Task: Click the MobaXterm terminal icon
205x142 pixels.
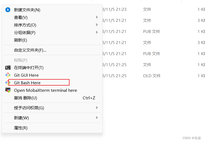Action: click(8, 90)
